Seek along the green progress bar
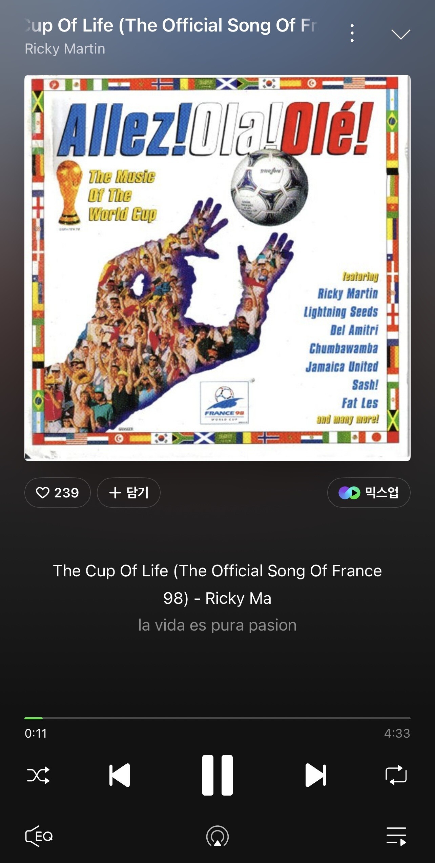The width and height of the screenshot is (435, 863). pyautogui.click(x=217, y=718)
